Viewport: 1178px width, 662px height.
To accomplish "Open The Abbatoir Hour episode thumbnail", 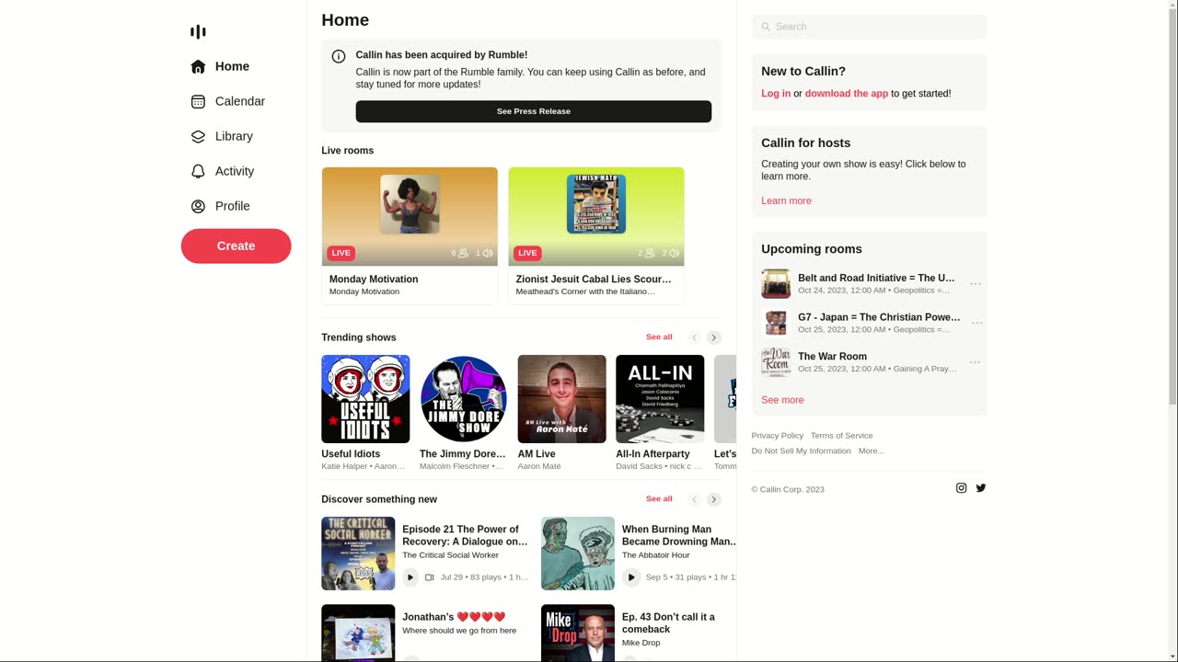I will click(x=578, y=554).
